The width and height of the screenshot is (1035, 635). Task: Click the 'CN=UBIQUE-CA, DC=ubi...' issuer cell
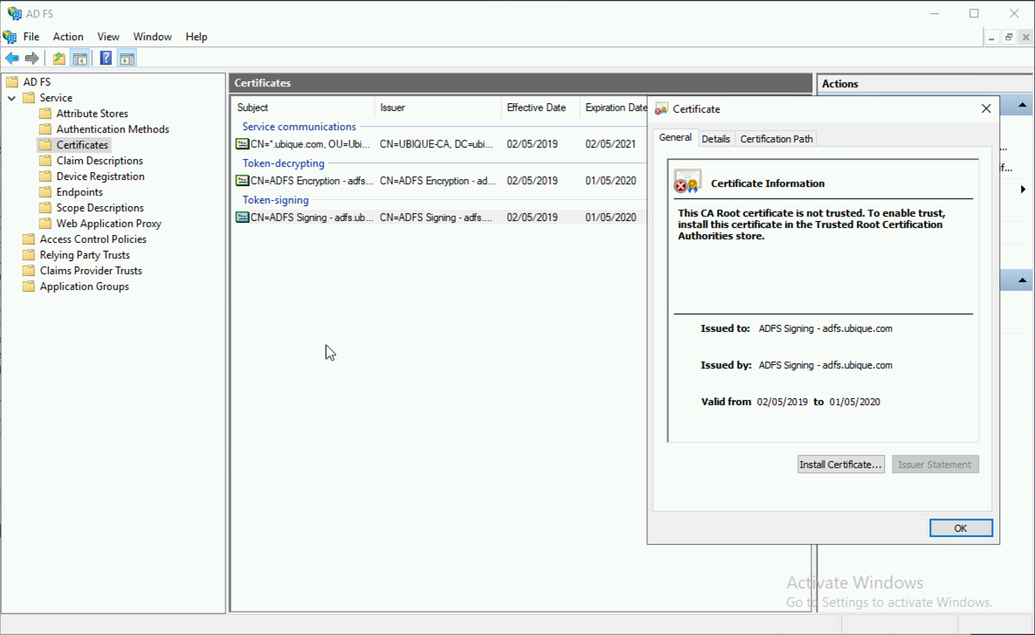click(x=437, y=144)
